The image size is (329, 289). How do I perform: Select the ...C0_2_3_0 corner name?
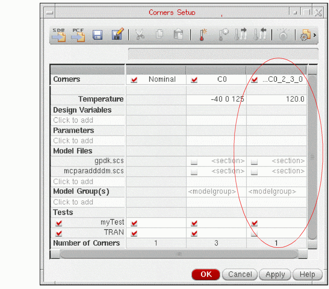283,79
